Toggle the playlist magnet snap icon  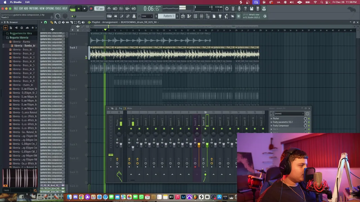click(45, 22)
